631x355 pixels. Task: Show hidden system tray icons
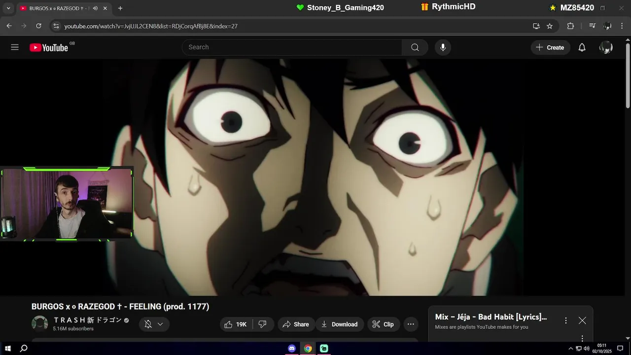pyautogui.click(x=571, y=349)
